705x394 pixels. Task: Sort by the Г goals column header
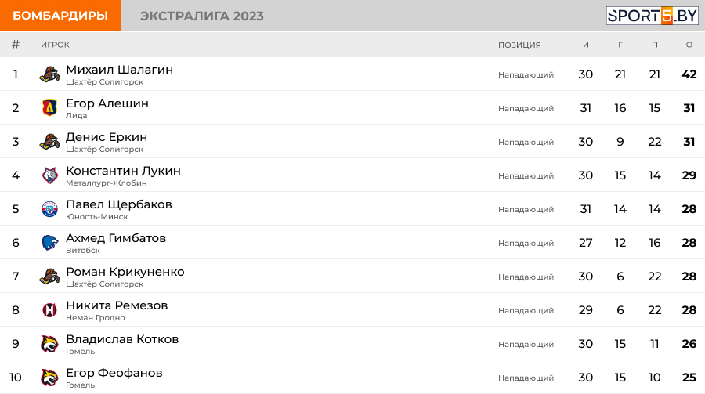tap(620, 45)
